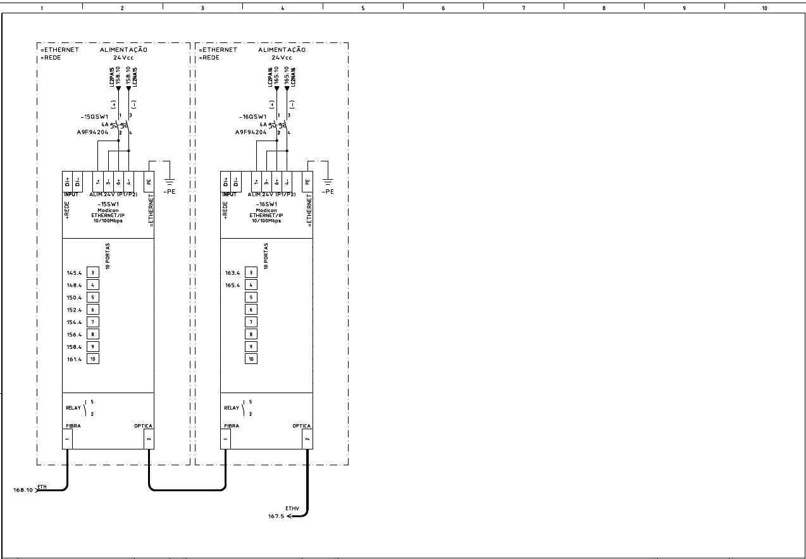Screen dimensions: 806x559
Task: Select the ground symbol beside -15SW1
Action: (x=169, y=183)
